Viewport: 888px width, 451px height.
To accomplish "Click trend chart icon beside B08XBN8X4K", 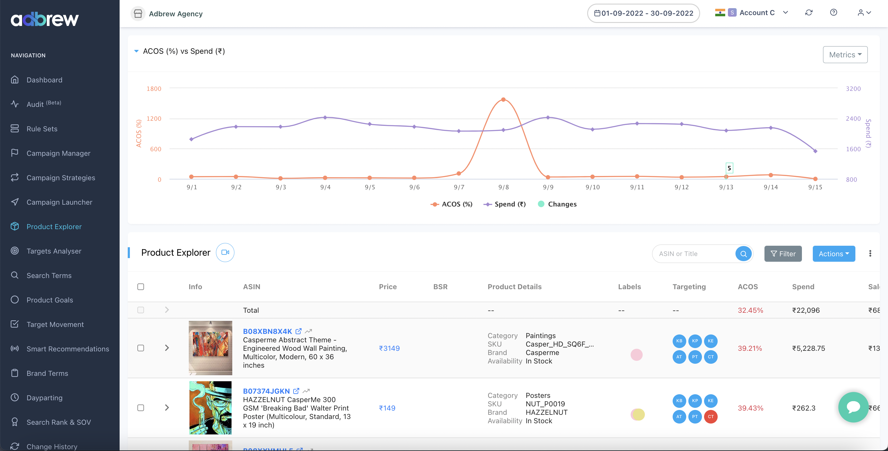I will [308, 331].
